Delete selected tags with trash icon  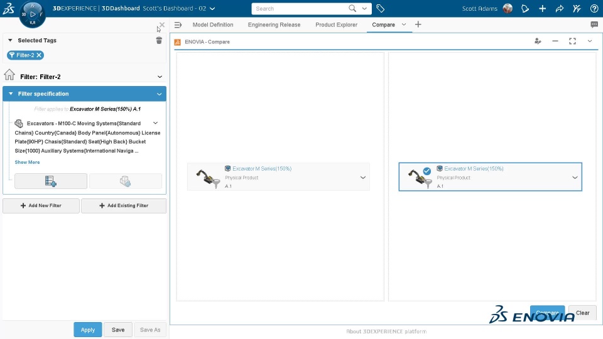(x=159, y=40)
